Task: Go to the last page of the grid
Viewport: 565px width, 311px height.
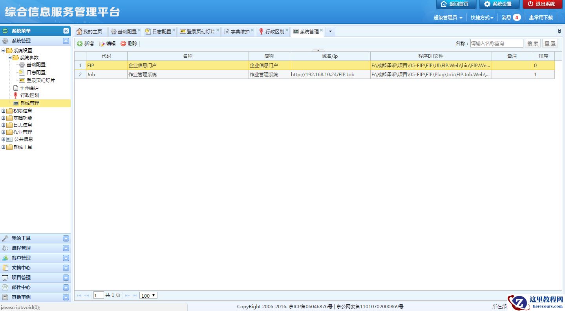Action: pyautogui.click(x=135, y=295)
